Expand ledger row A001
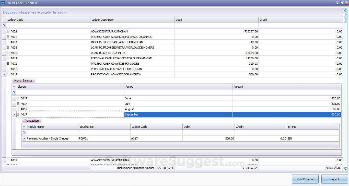 click(8, 31)
